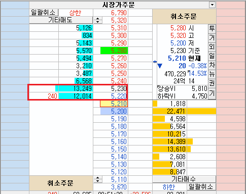Select the 뉴 side tab
Viewport: 246px width, 194px height.
coord(212,74)
